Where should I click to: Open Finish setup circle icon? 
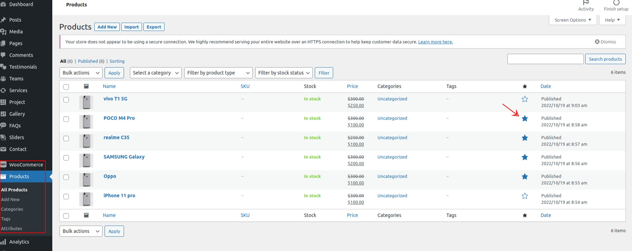616,2
